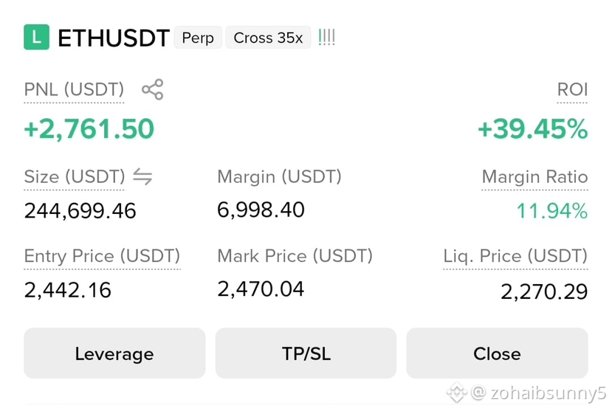Tap the Perp contract tag

coord(198,38)
